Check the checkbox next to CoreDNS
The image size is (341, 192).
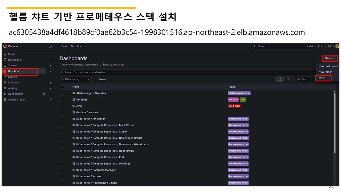pyautogui.click(x=62, y=99)
